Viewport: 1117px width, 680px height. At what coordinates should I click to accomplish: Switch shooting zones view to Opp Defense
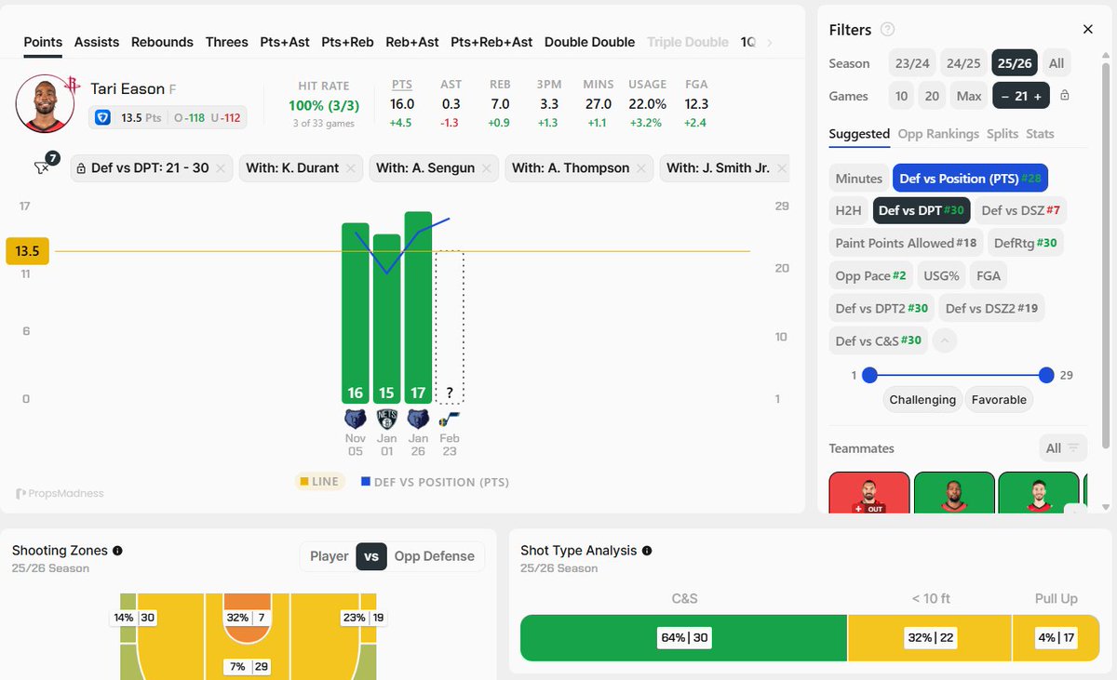click(x=434, y=556)
